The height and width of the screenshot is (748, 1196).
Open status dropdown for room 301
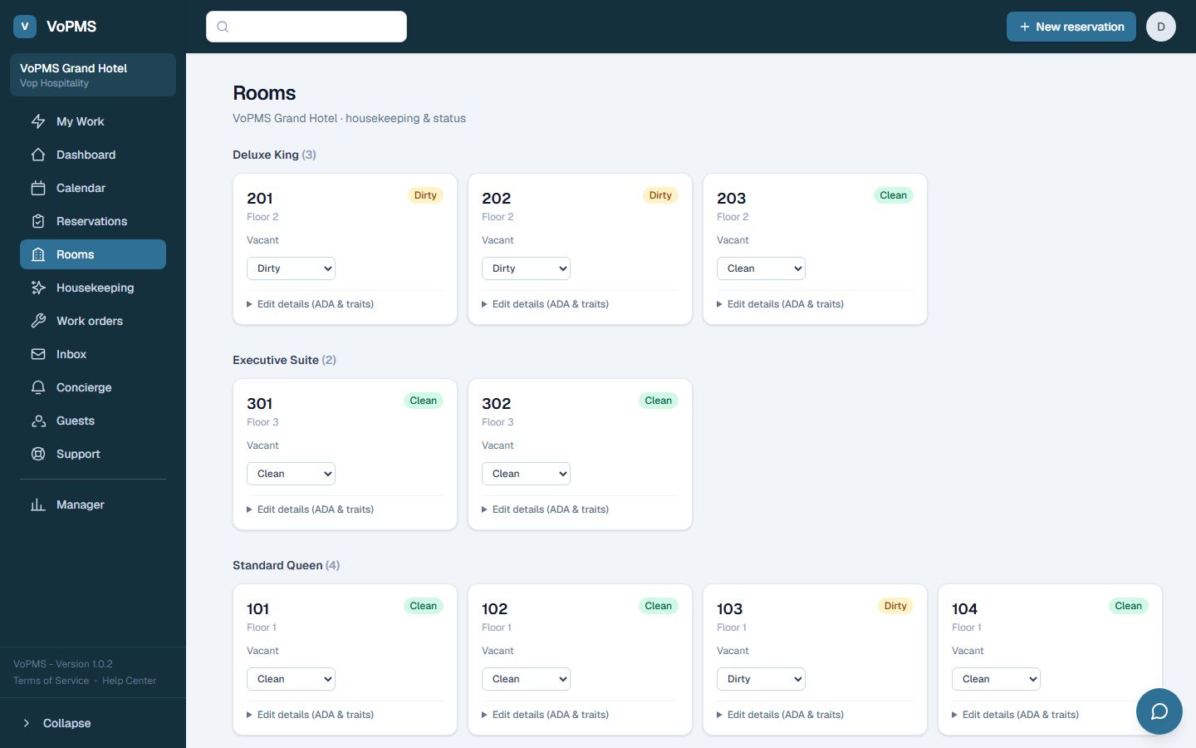291,474
